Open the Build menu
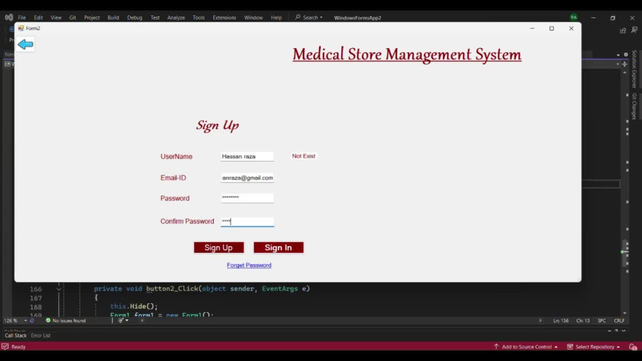The image size is (642, 361). click(113, 17)
